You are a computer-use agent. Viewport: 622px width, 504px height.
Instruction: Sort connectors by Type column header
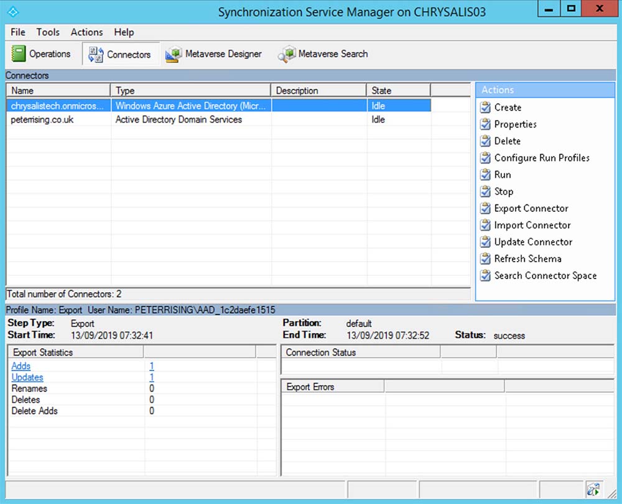pos(190,91)
